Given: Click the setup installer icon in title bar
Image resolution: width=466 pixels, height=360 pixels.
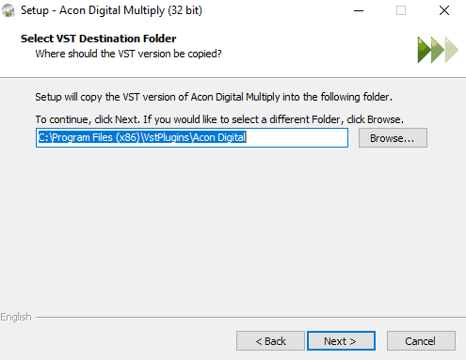Looking at the screenshot, I should 8,10.
